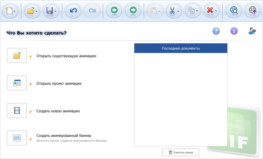Viewport: 263px width, 159px height.
Task: Click the Open folder toolbar icon
Action: pos(30,11)
